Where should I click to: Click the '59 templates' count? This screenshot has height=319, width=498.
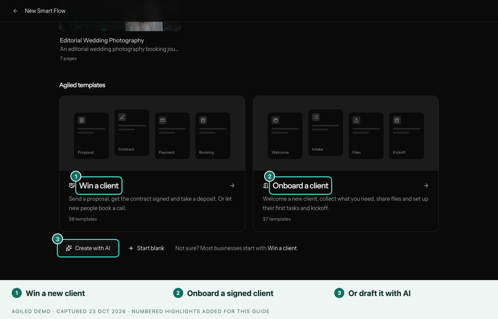[83, 219]
